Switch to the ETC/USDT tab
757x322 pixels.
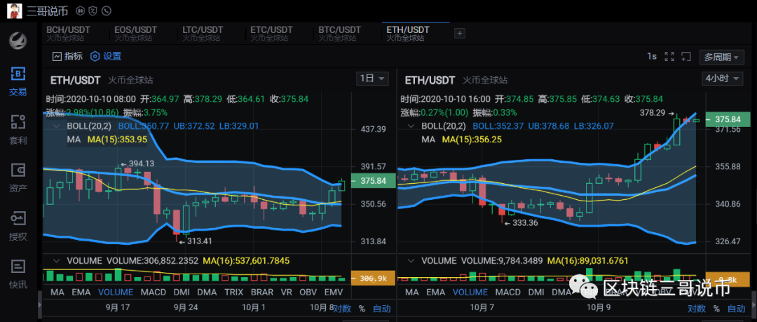point(271,34)
